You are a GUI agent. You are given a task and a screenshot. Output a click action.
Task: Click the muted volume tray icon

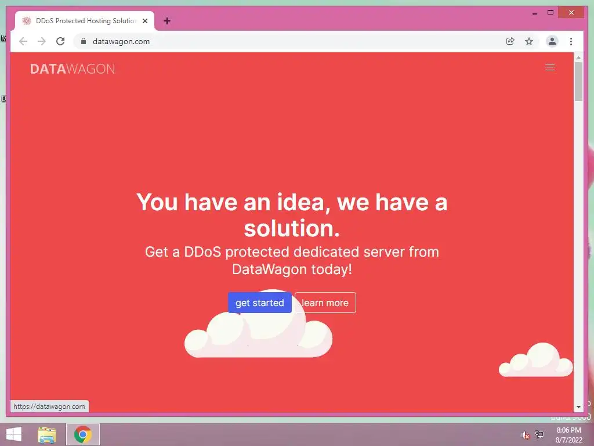point(525,435)
